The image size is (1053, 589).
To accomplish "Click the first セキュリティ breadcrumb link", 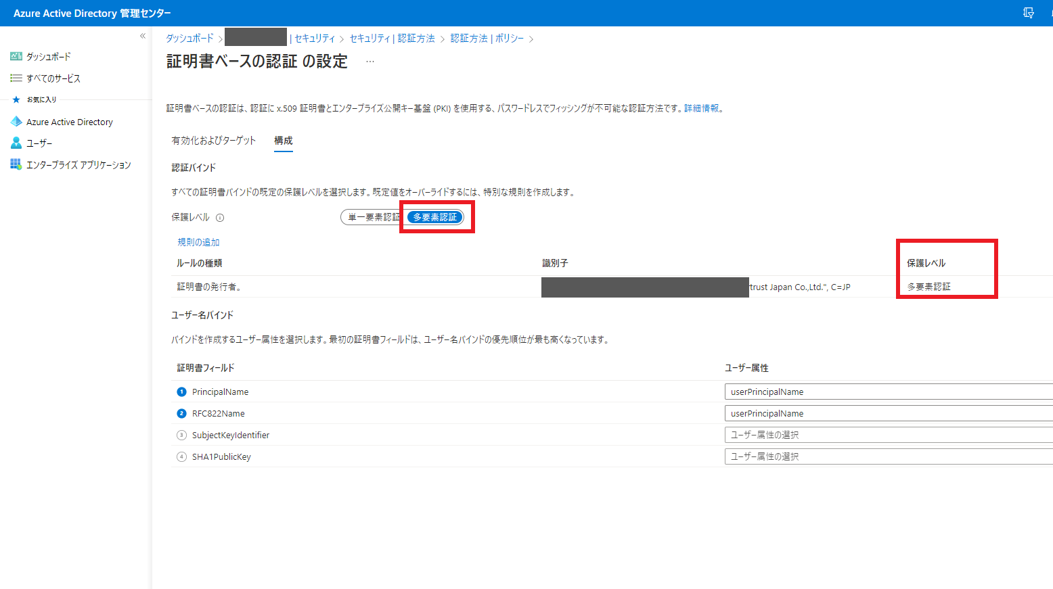I will 315,39.
